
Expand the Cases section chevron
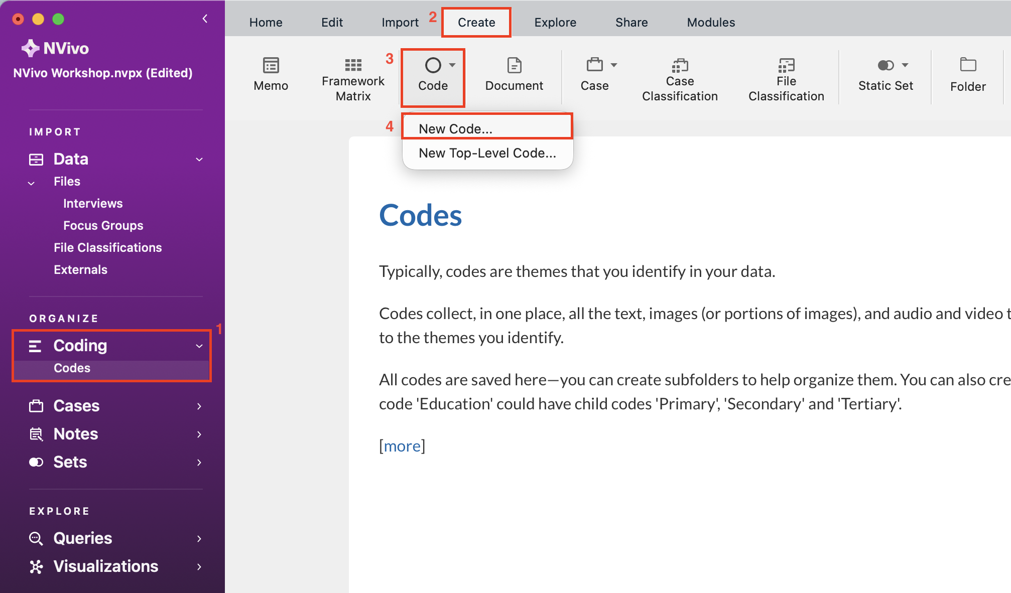pos(199,406)
